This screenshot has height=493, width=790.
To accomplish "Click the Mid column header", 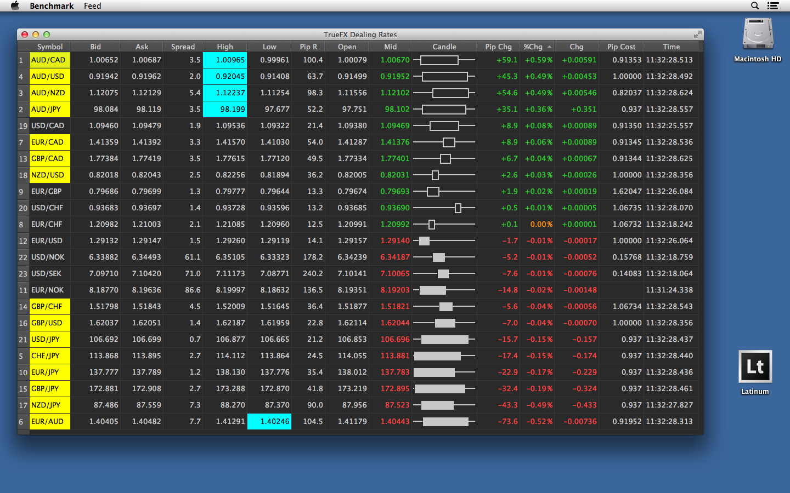I will point(390,47).
